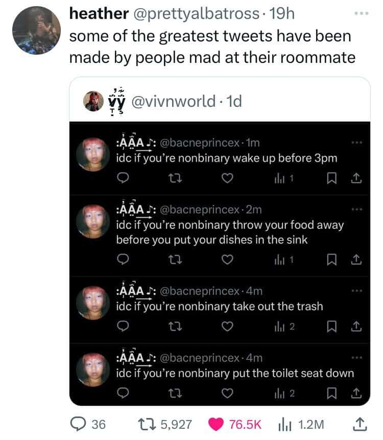Bookmark the 'wake up before 3pm' tweet

(332, 178)
